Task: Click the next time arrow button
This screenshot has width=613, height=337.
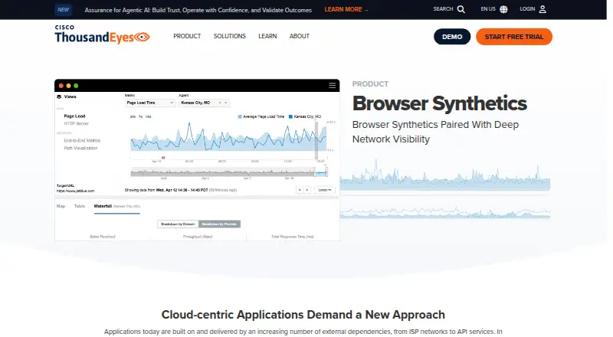Action: [307, 190]
